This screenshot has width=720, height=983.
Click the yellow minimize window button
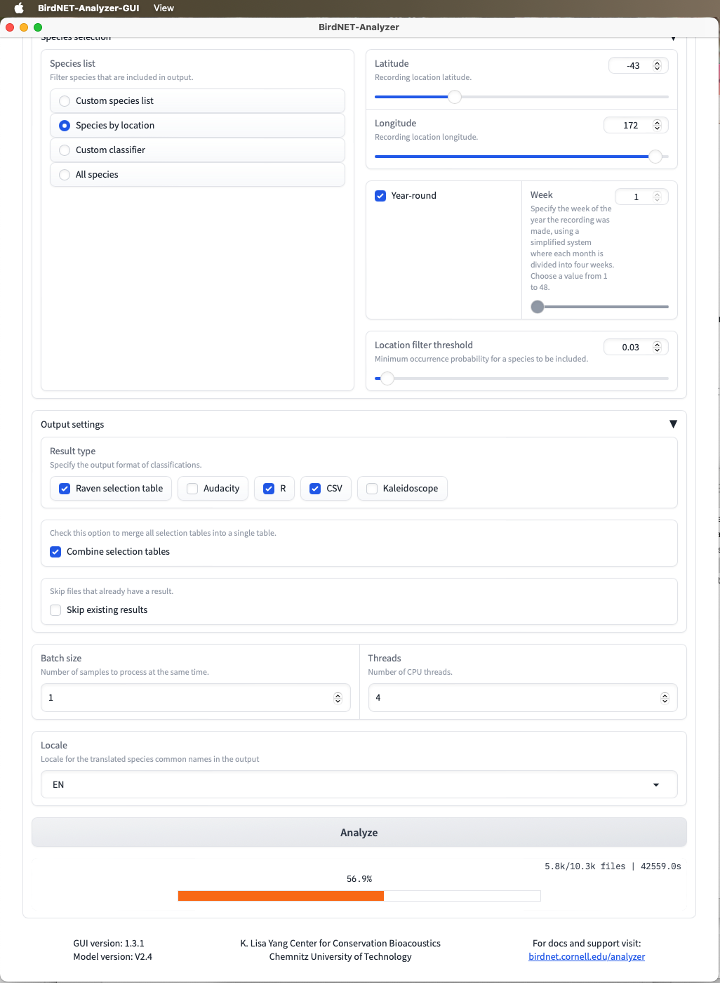(x=24, y=27)
